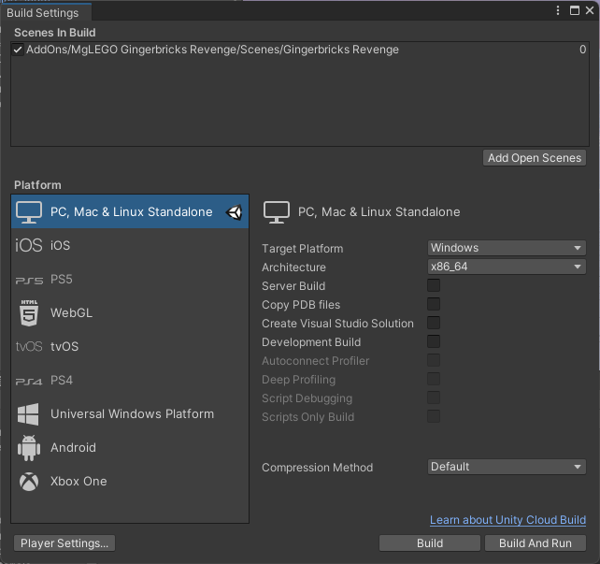The image size is (600, 564).
Task: Open Learn about Unity Cloud Build link
Action: [x=507, y=520]
